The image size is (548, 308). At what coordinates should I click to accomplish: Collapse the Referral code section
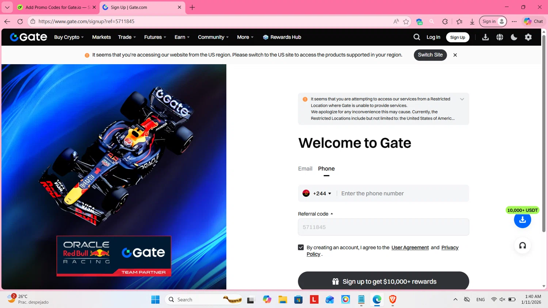click(x=316, y=214)
